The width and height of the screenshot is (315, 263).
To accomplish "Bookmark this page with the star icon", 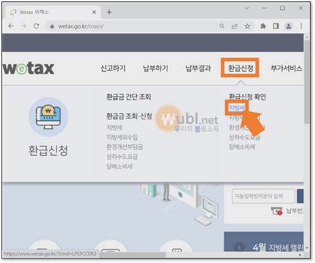I will 248,26.
